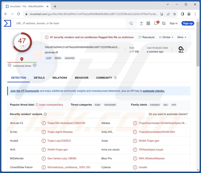Click ALYac detection warning icon
201x173 pixels.
click(44, 132)
